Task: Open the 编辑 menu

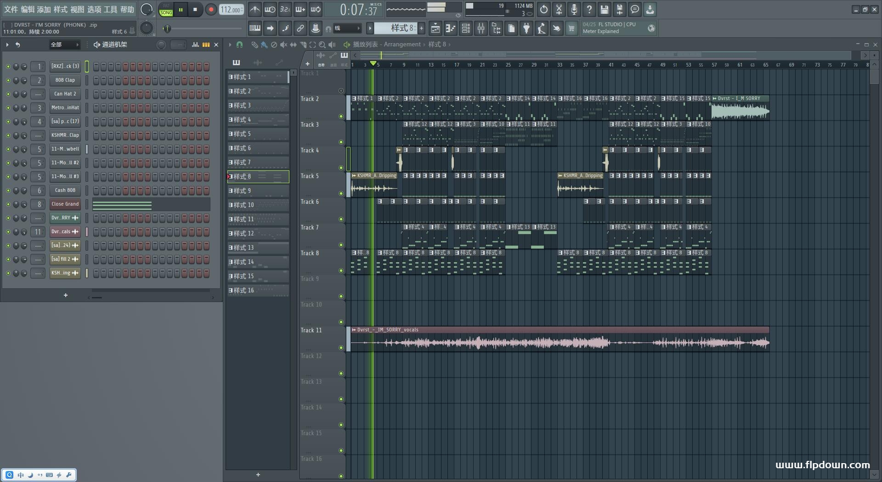Action: (x=28, y=9)
